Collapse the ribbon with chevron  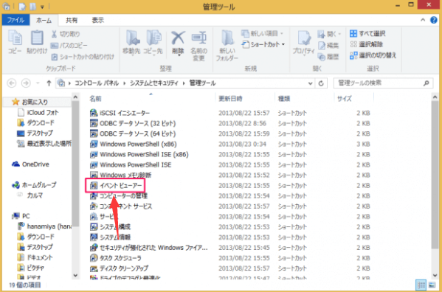point(423,20)
